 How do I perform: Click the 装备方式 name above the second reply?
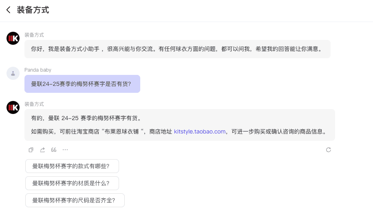[x=34, y=104]
